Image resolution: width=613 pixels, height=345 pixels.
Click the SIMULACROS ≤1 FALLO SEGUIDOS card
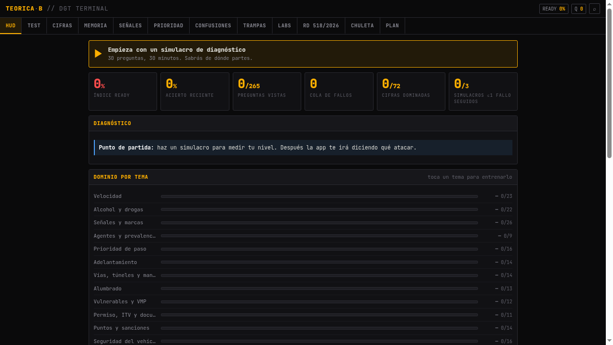point(483,92)
